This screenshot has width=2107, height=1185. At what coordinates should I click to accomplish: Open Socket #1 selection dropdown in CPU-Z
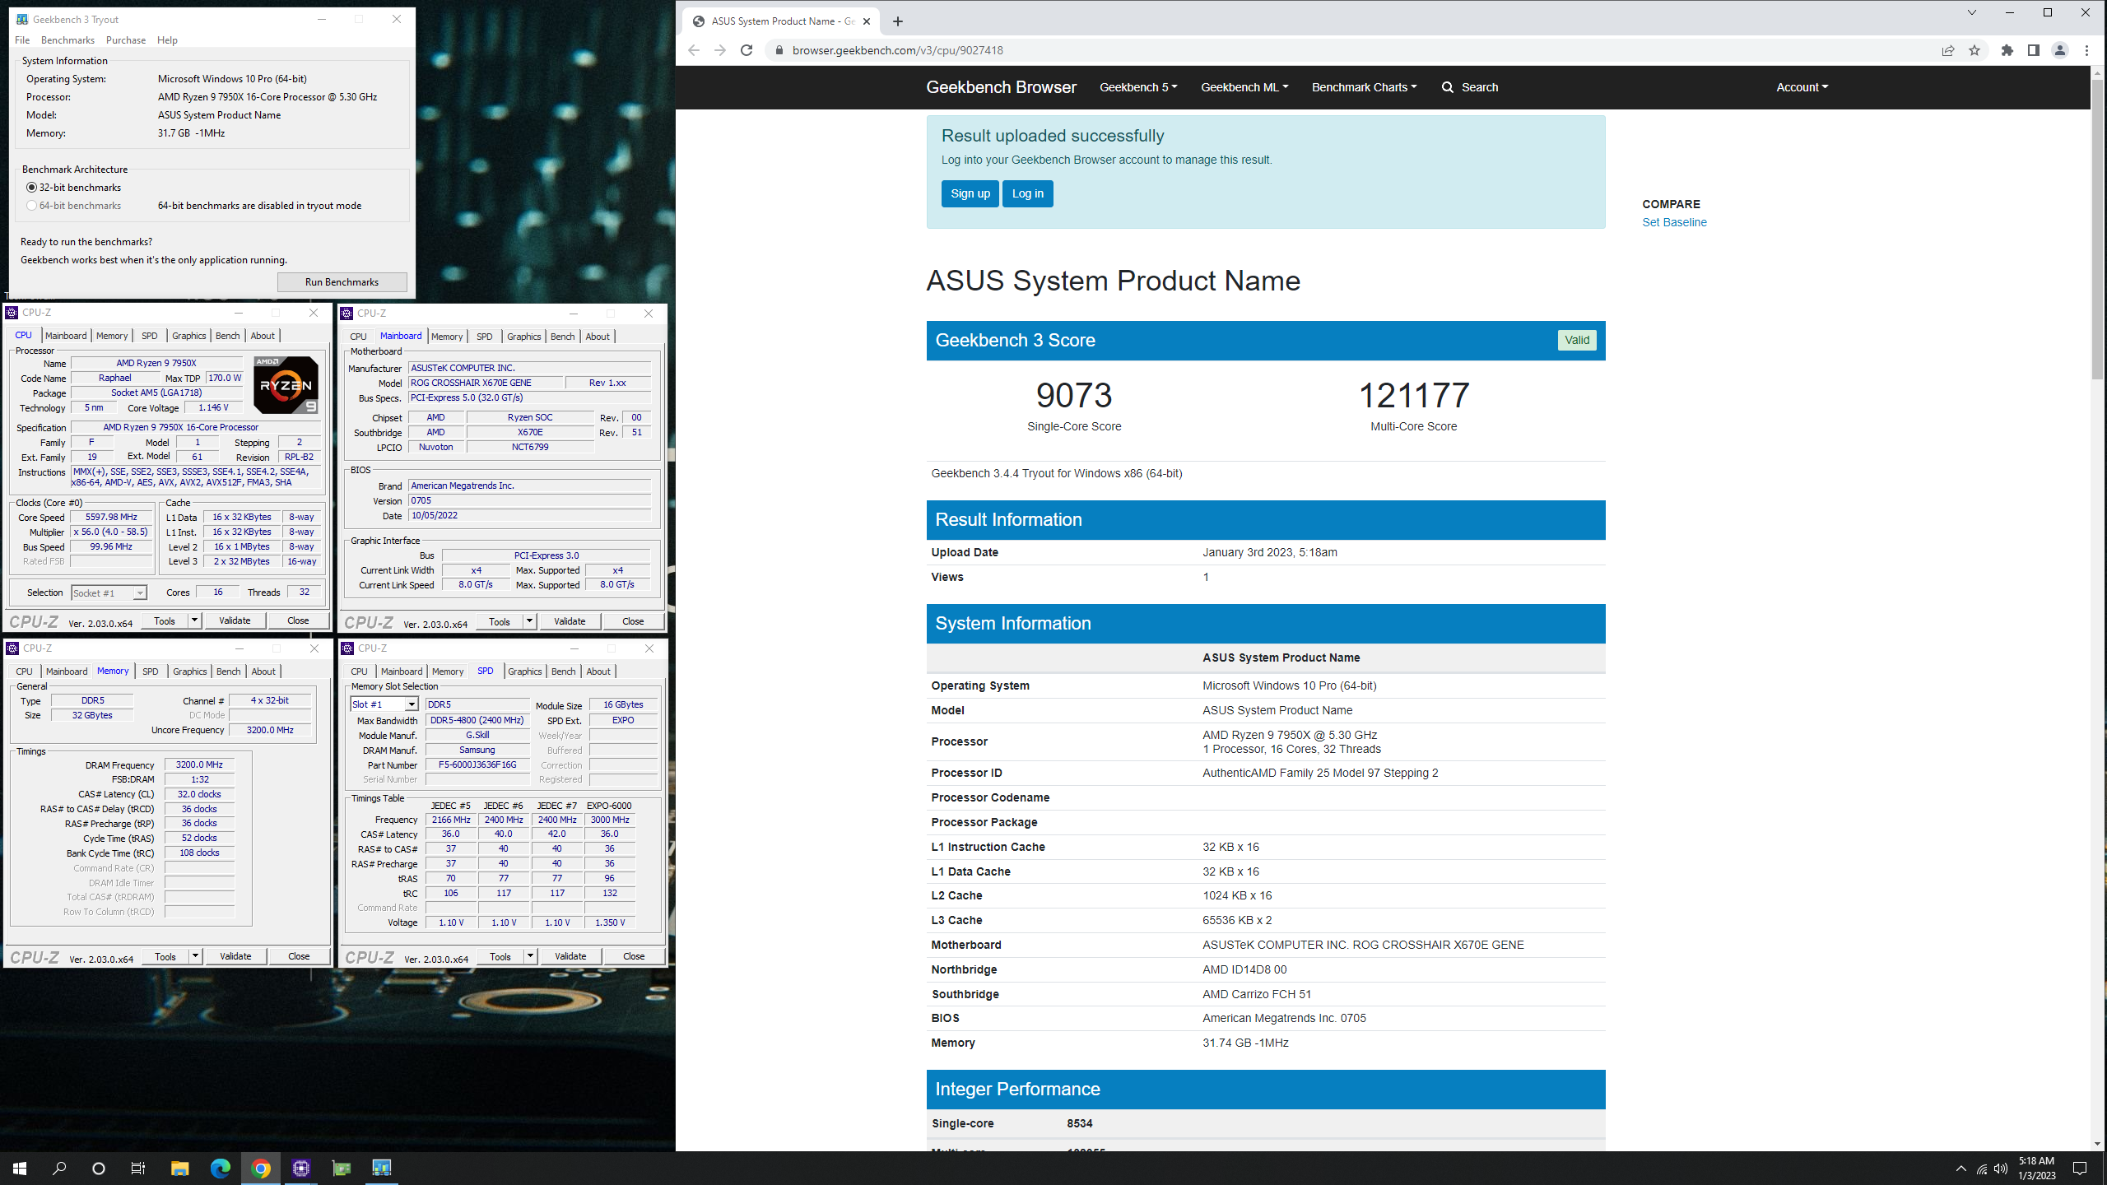pyautogui.click(x=109, y=593)
